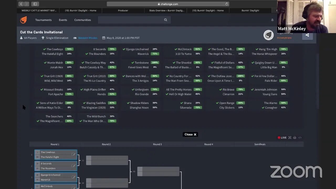Click the empty Round 3 match 49 slot
Image resolution: width=336 pixels, height=189 pixels.
point(158,171)
